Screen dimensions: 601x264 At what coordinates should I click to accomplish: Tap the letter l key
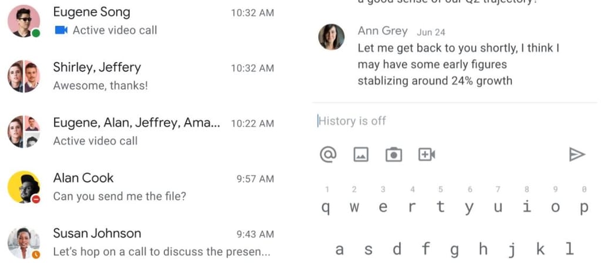click(x=569, y=249)
